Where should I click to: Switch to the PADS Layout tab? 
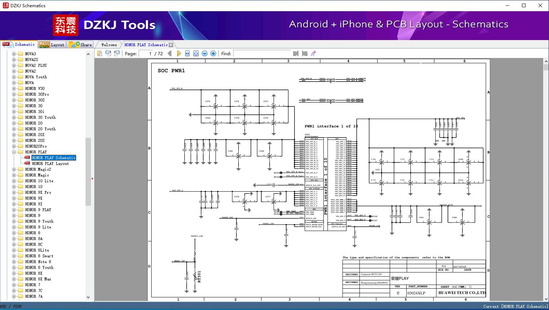(x=52, y=44)
